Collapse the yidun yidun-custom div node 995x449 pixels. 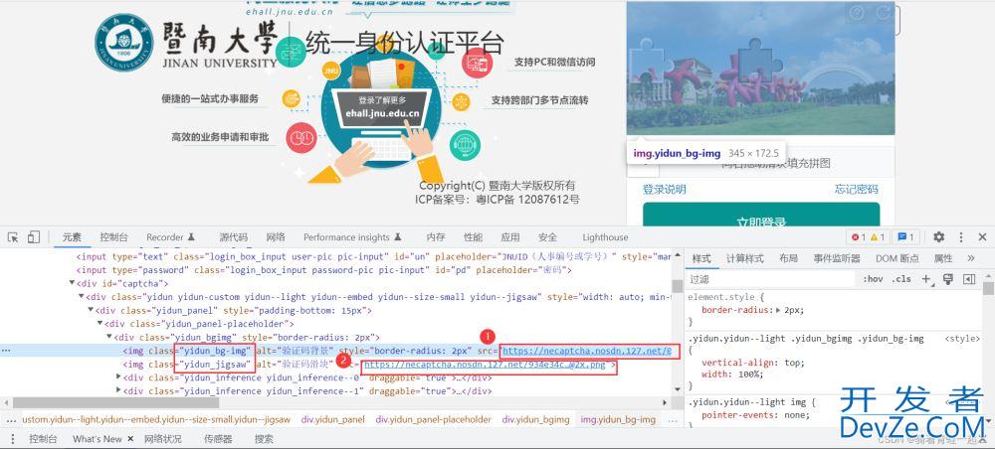click(x=82, y=296)
